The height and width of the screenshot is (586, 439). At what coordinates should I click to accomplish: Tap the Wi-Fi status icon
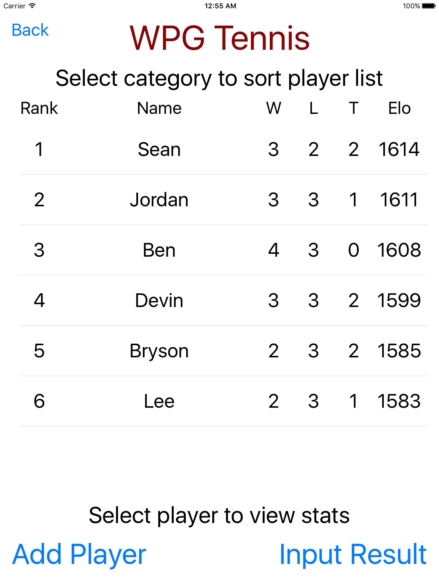[x=32, y=6]
